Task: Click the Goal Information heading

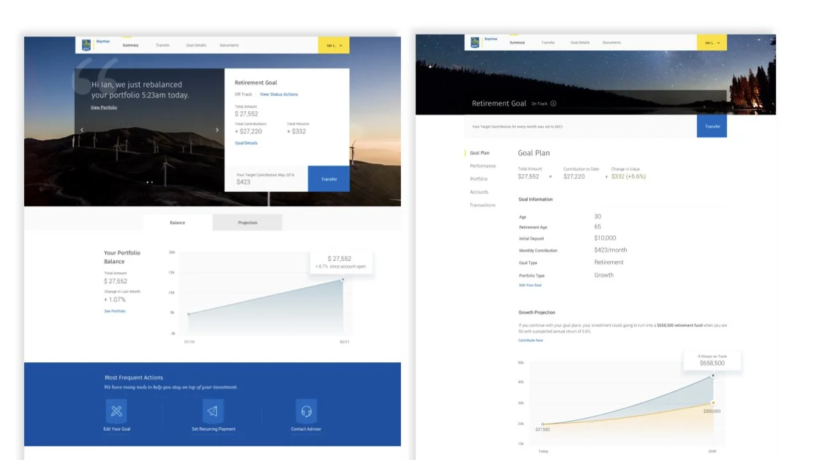Action: point(536,199)
